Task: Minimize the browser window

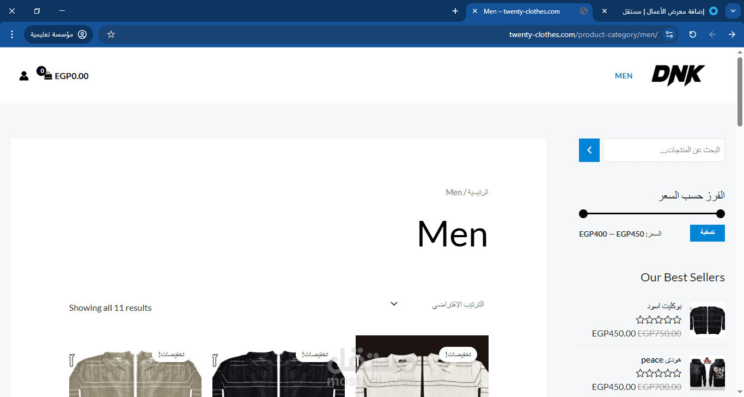Action: click(x=62, y=11)
